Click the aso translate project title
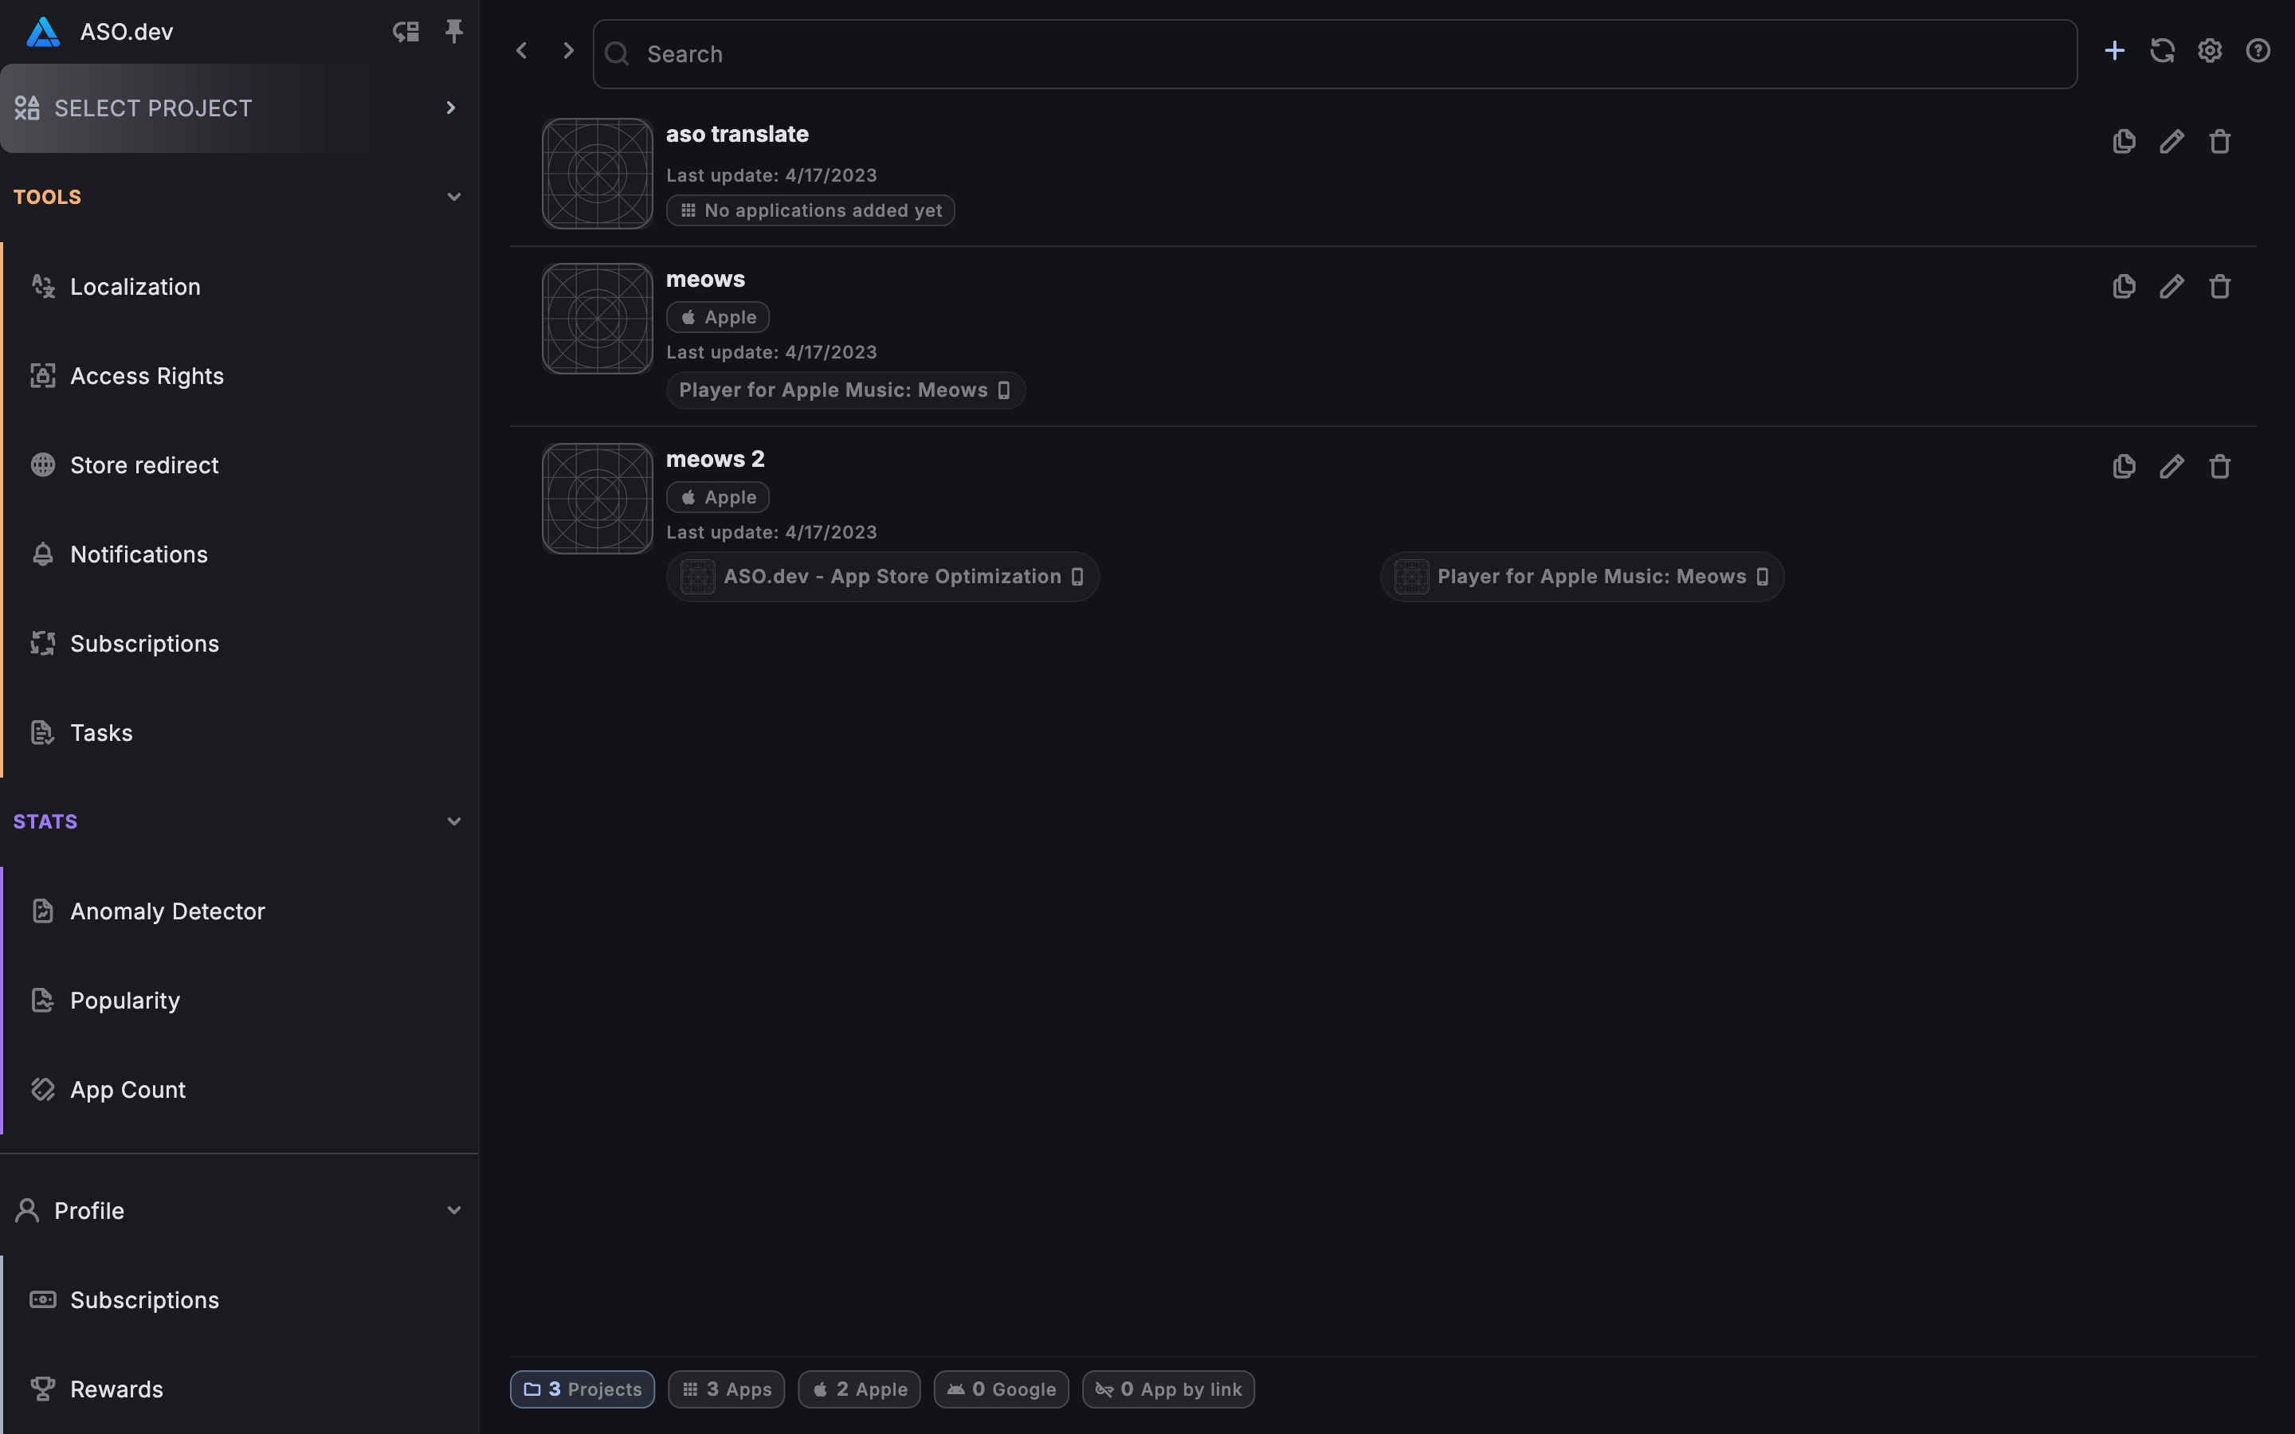 point(738,135)
